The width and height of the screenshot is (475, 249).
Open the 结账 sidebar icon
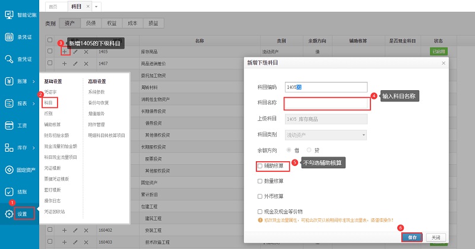[9, 192]
